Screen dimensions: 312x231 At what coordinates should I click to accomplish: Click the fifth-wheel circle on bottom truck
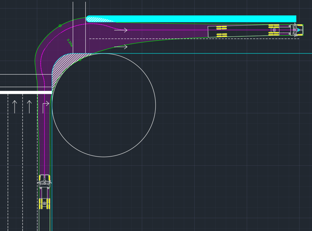(x=44, y=204)
